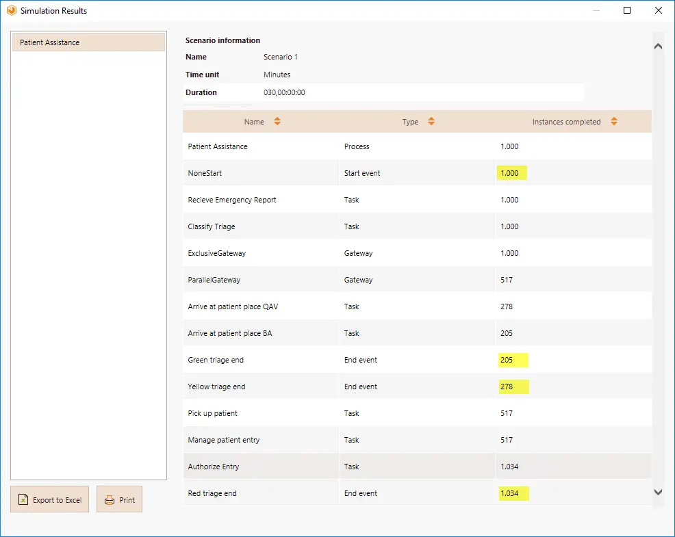Click Start event type cell
Viewport: 675px width, 537px height.
(362, 173)
